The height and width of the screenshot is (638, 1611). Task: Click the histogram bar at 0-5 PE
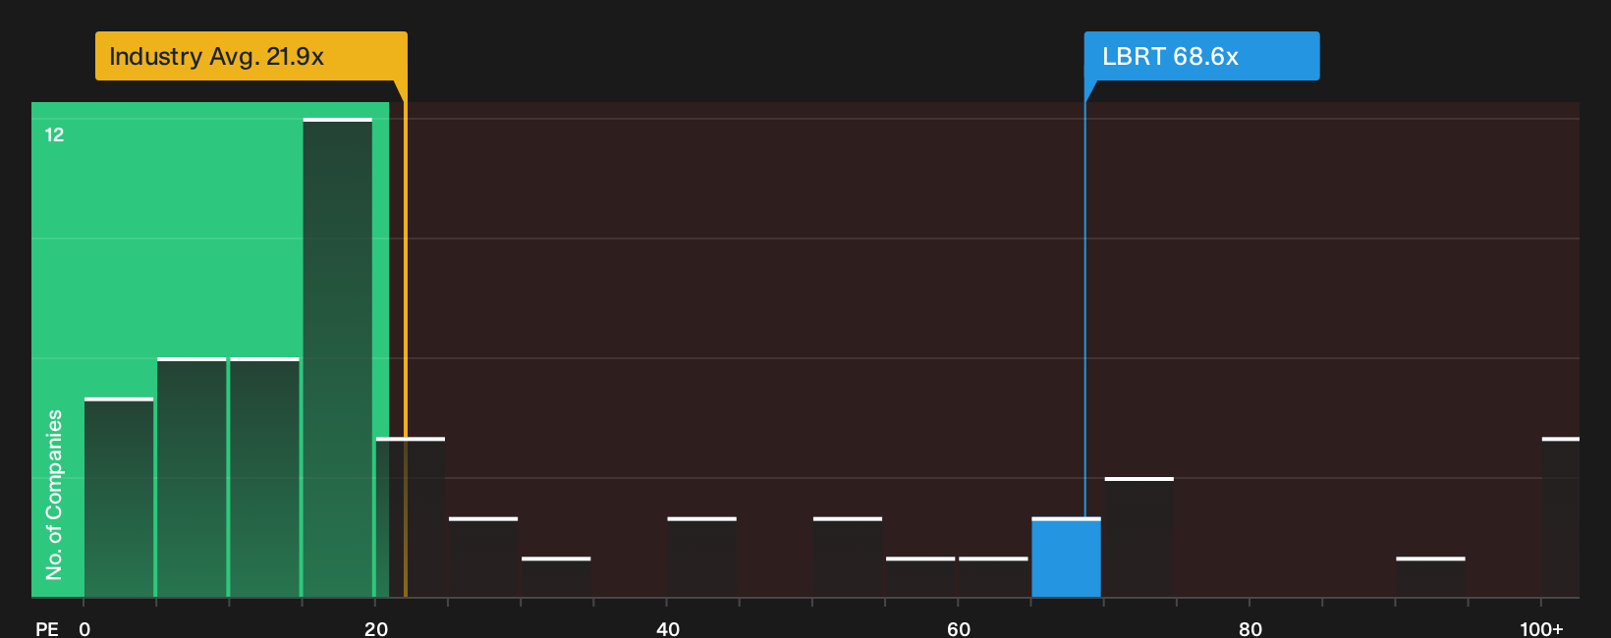[x=119, y=498]
